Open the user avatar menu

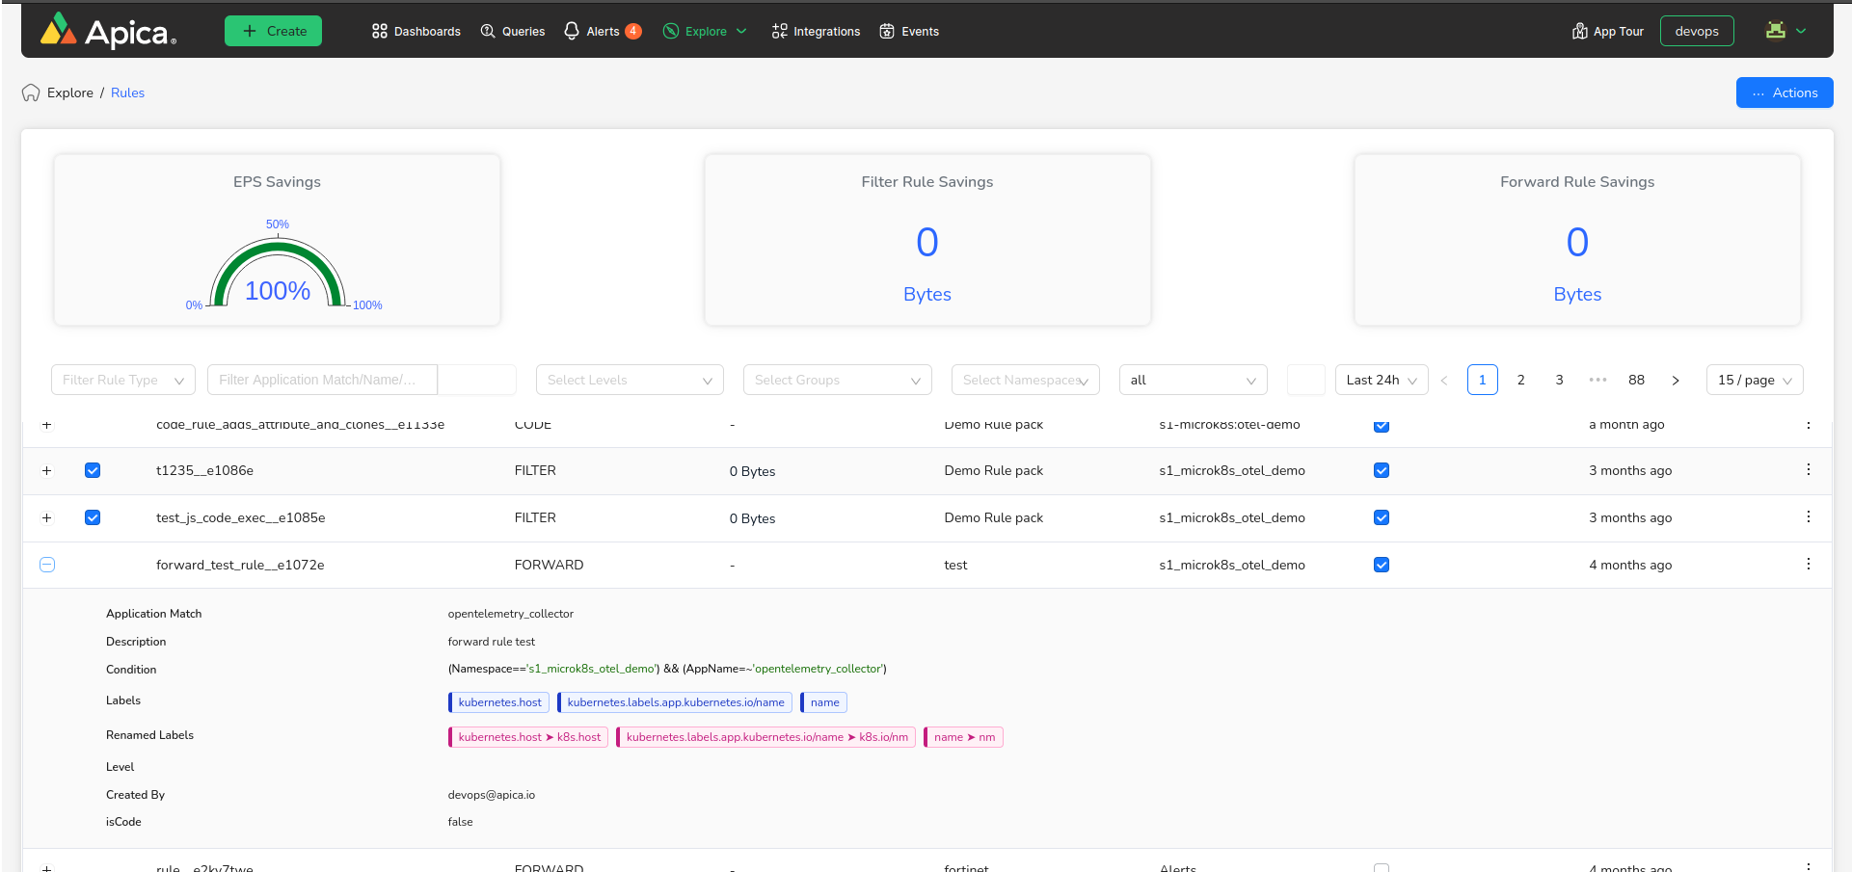(1785, 31)
